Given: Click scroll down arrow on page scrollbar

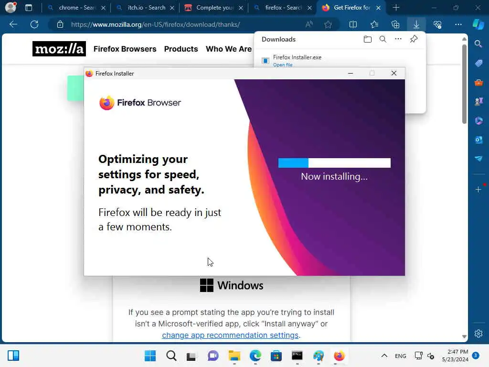Looking at the screenshot, I should pos(464,336).
